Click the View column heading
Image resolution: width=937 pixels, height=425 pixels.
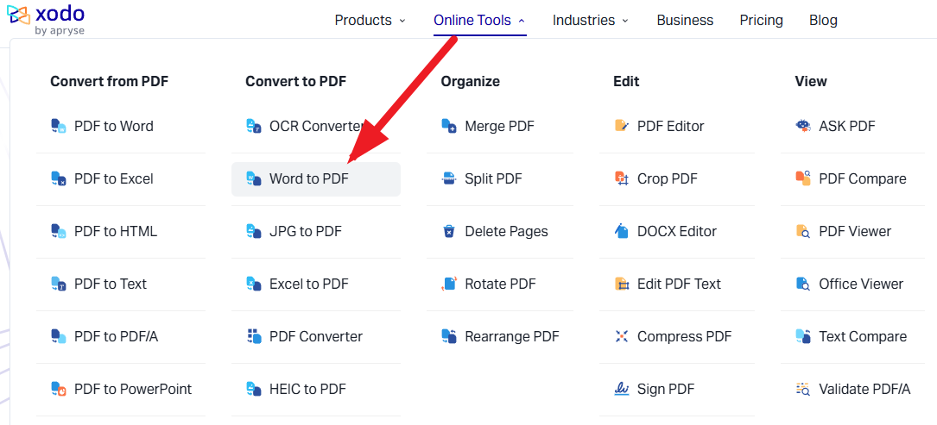(811, 81)
